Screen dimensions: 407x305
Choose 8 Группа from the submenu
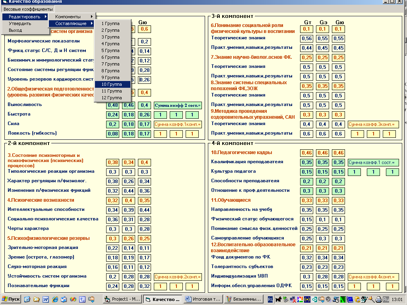(112, 71)
